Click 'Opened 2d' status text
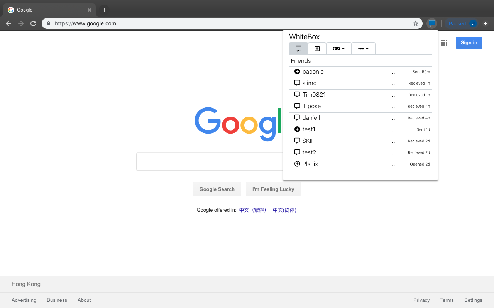494x308 pixels. point(420,164)
